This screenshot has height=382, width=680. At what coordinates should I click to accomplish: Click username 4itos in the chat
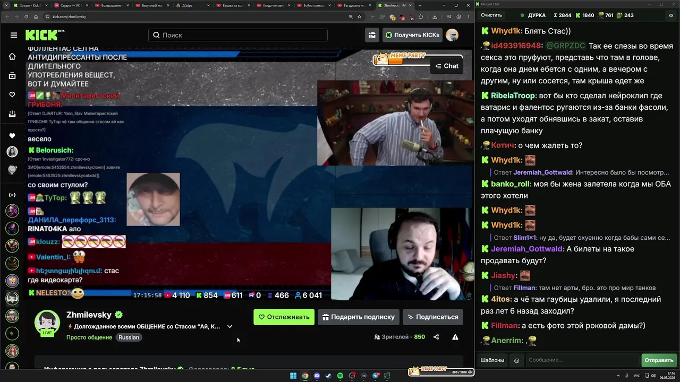coord(500,299)
